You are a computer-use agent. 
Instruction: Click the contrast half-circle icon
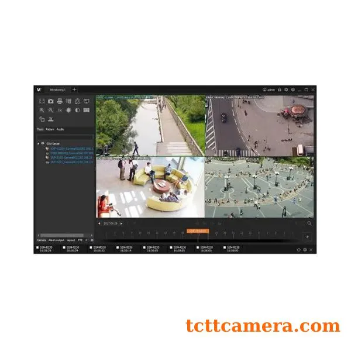tap(77, 110)
